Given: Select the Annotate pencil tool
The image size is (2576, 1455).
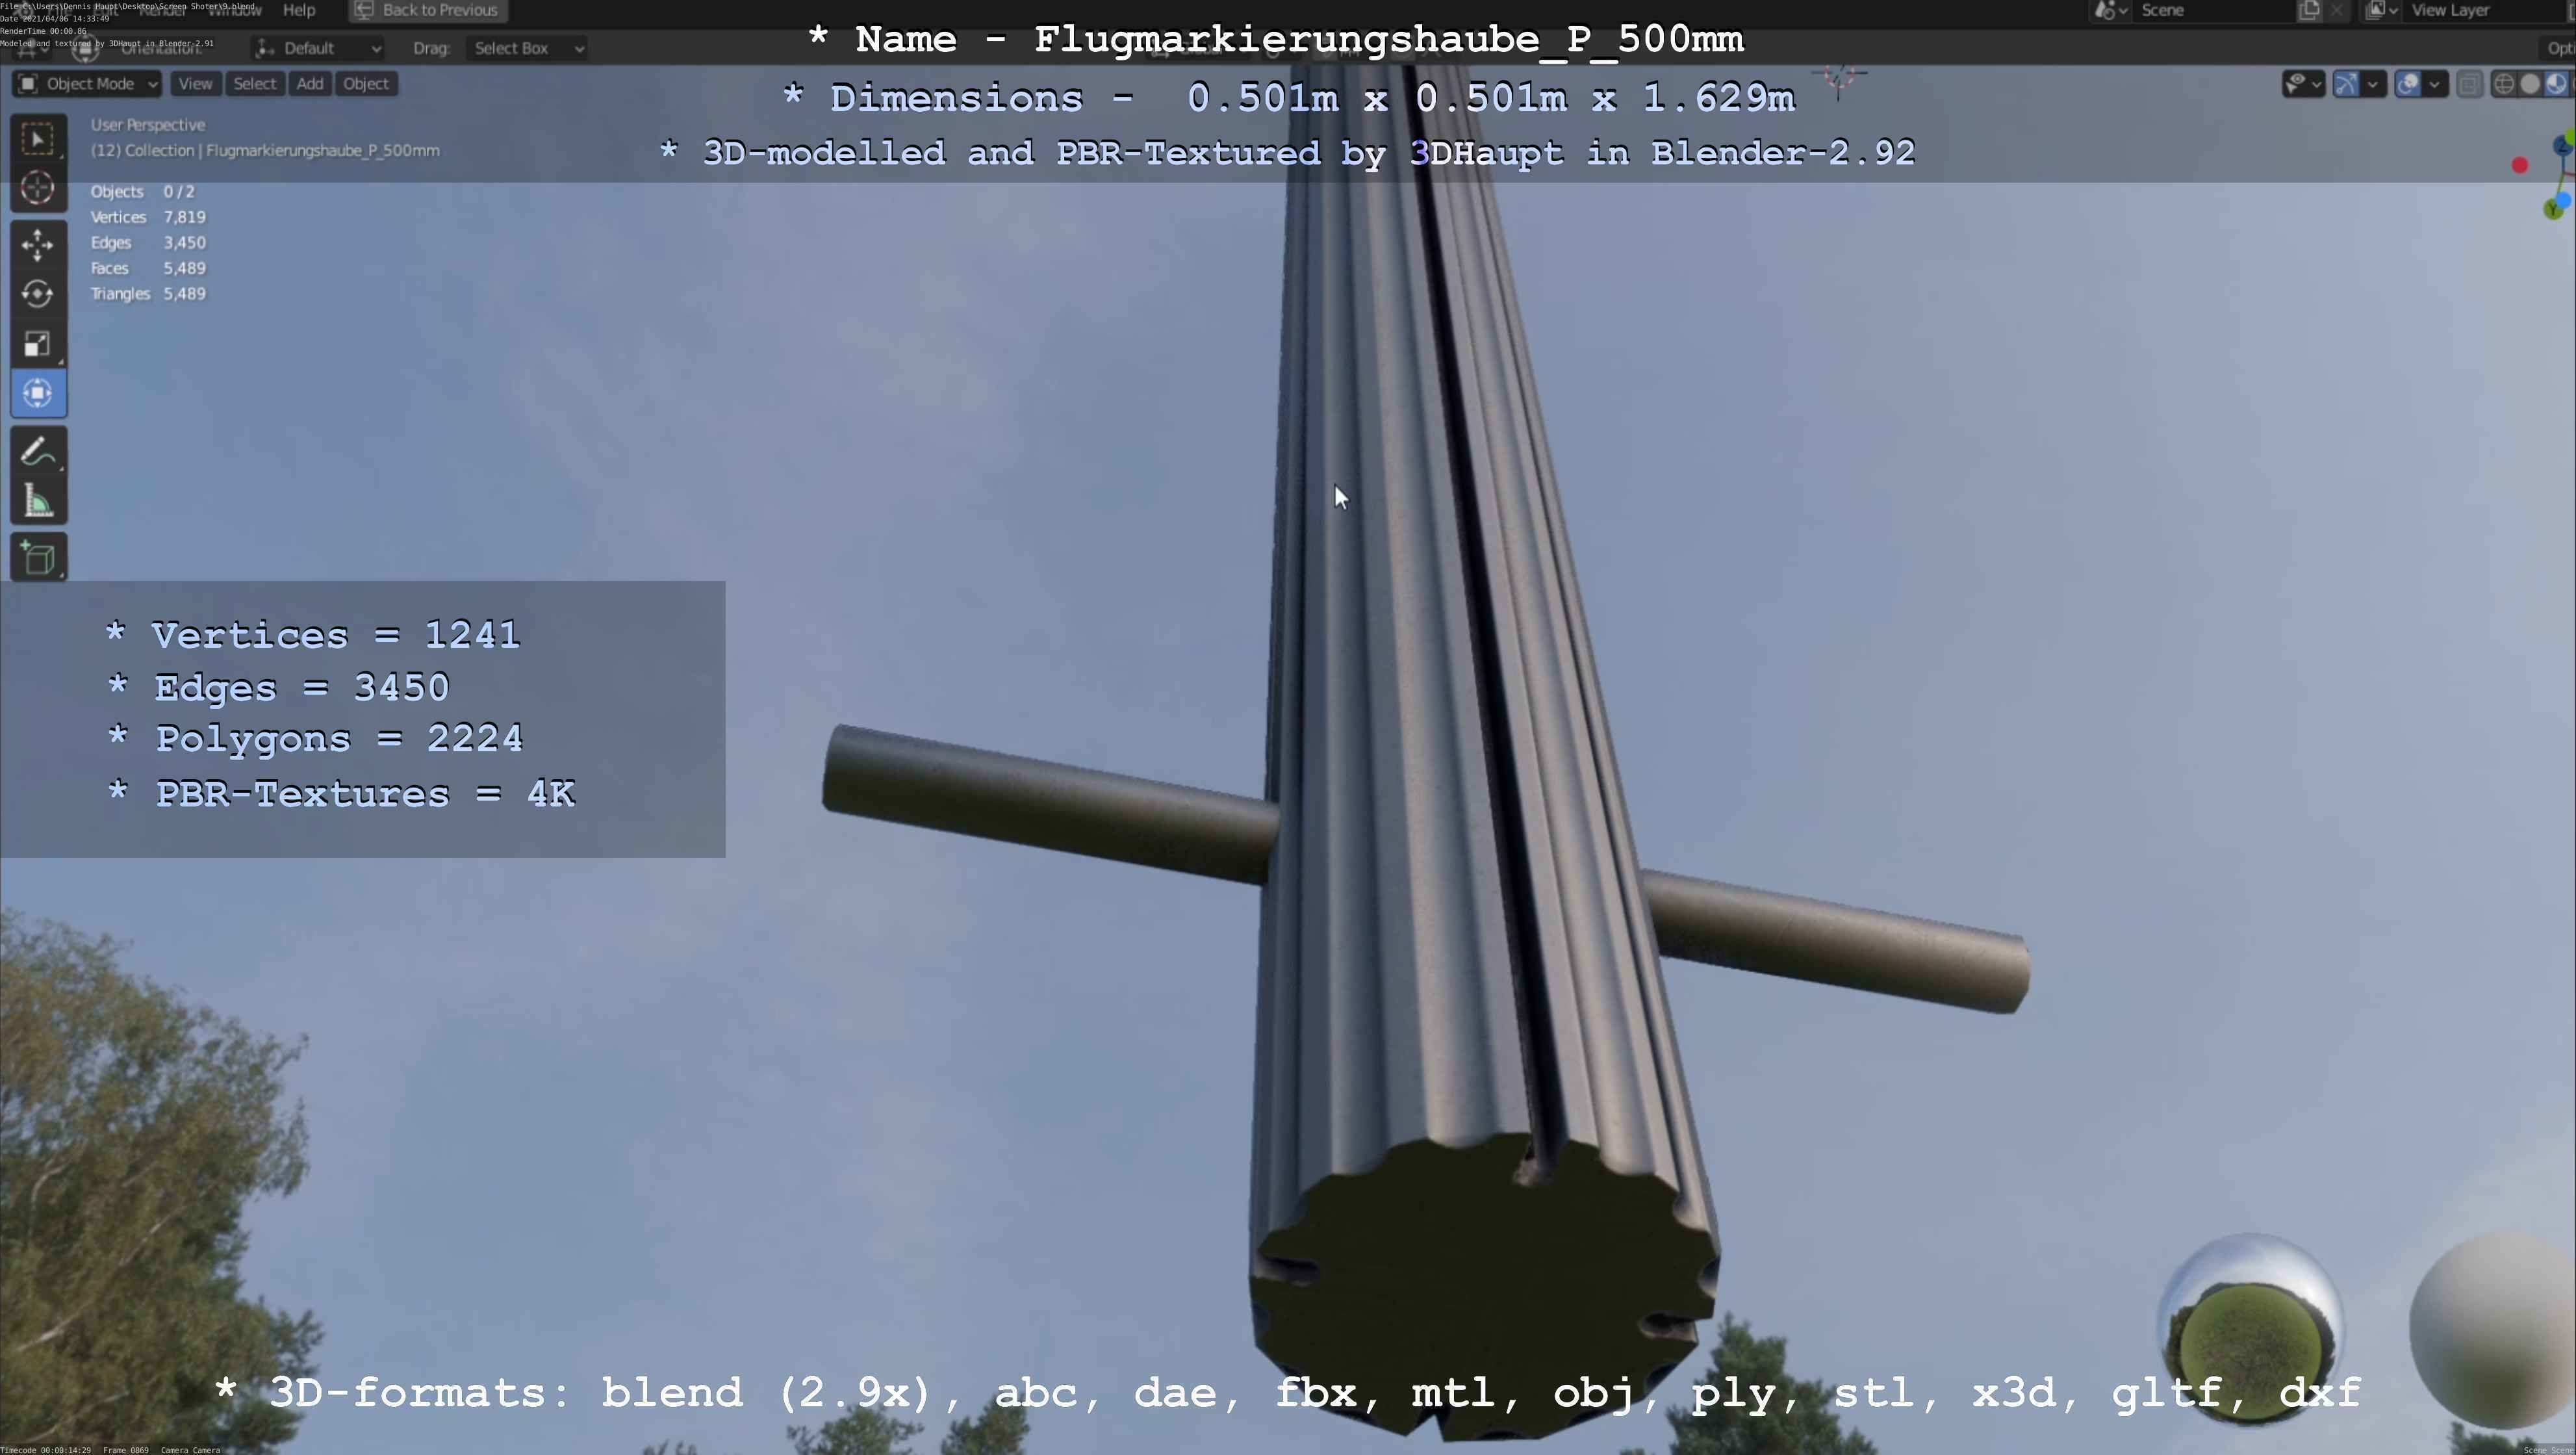Looking at the screenshot, I should [38, 452].
